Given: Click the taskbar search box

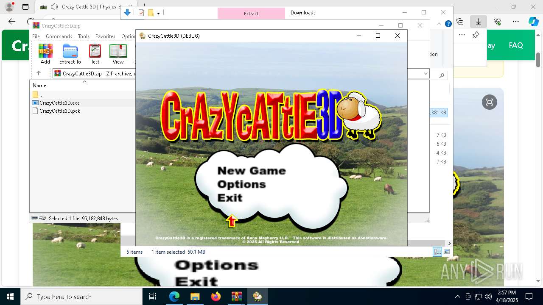Looking at the screenshot, I should pos(81,297).
